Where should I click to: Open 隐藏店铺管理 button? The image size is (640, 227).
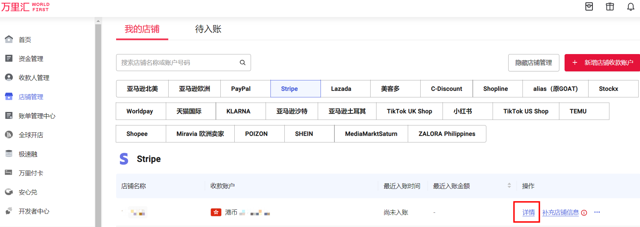533,63
